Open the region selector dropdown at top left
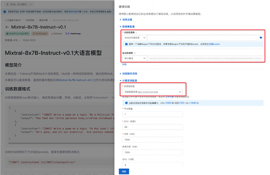This screenshot has height=175, width=270. [19, 4]
